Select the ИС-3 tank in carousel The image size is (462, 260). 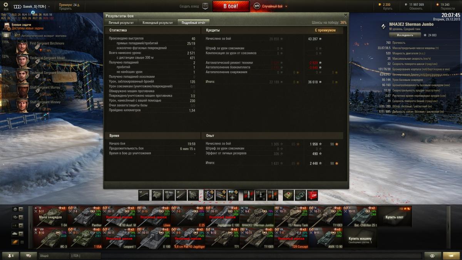[50, 239]
